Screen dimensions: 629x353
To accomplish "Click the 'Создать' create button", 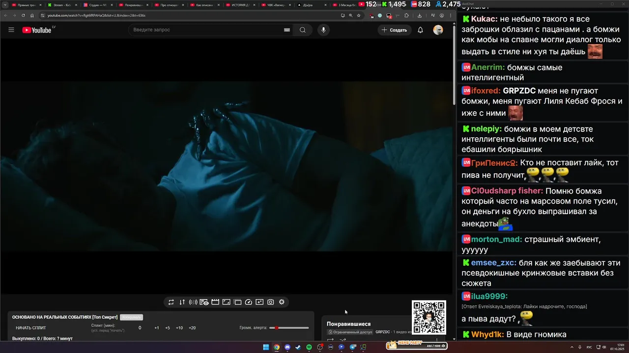I will pos(395,30).
